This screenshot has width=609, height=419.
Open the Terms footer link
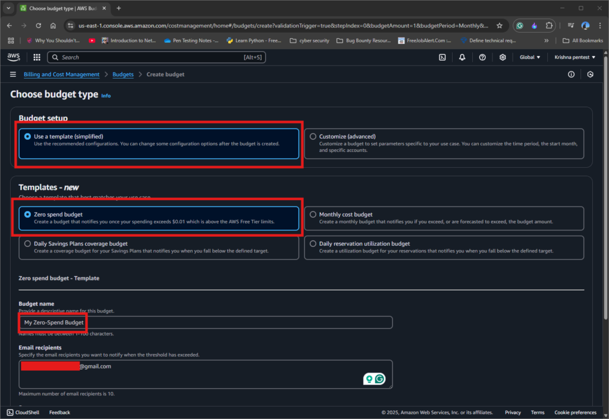[x=538, y=412]
